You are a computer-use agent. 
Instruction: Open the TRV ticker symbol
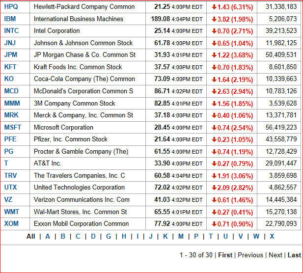click(11, 176)
